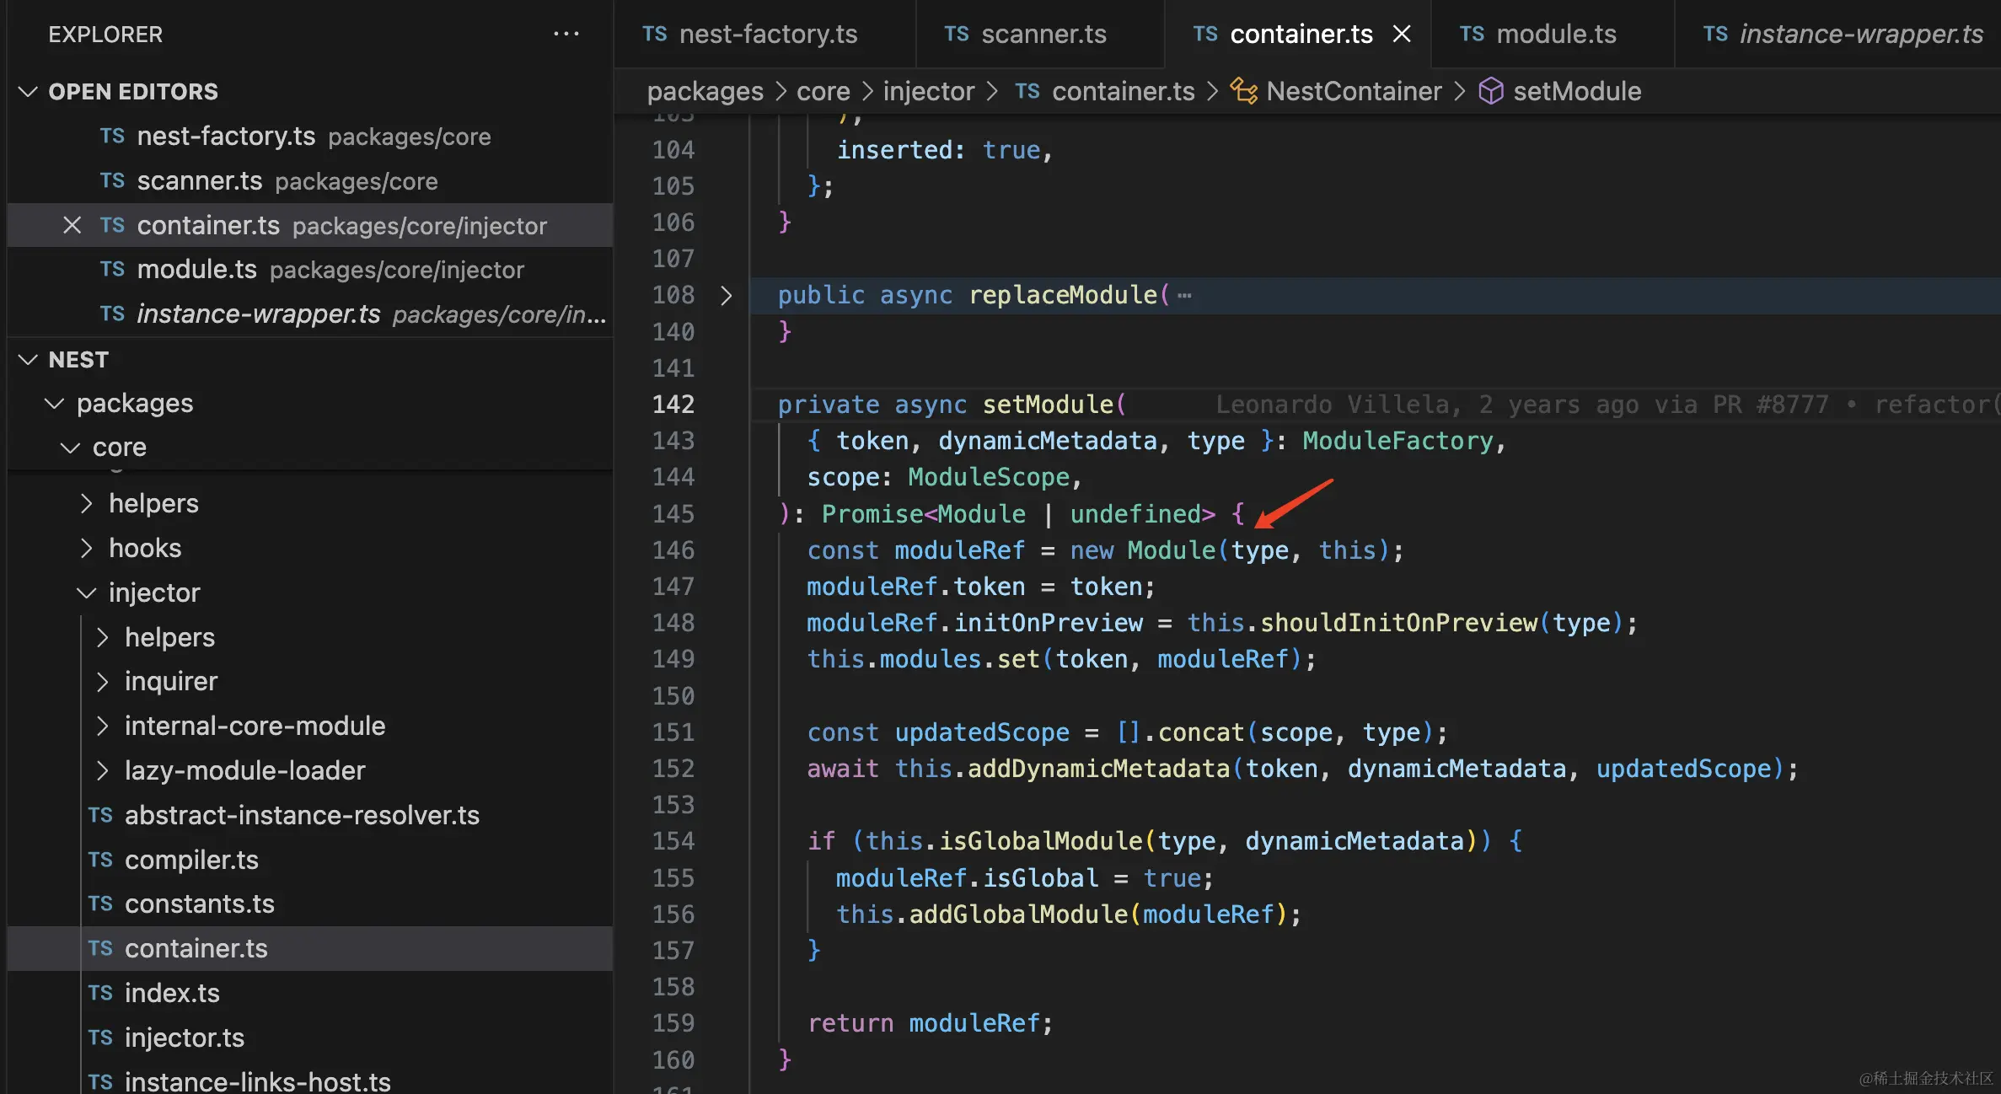Click line number 142 in the gutter
Viewport: 2001px width, 1094px height.
pyautogui.click(x=673, y=405)
